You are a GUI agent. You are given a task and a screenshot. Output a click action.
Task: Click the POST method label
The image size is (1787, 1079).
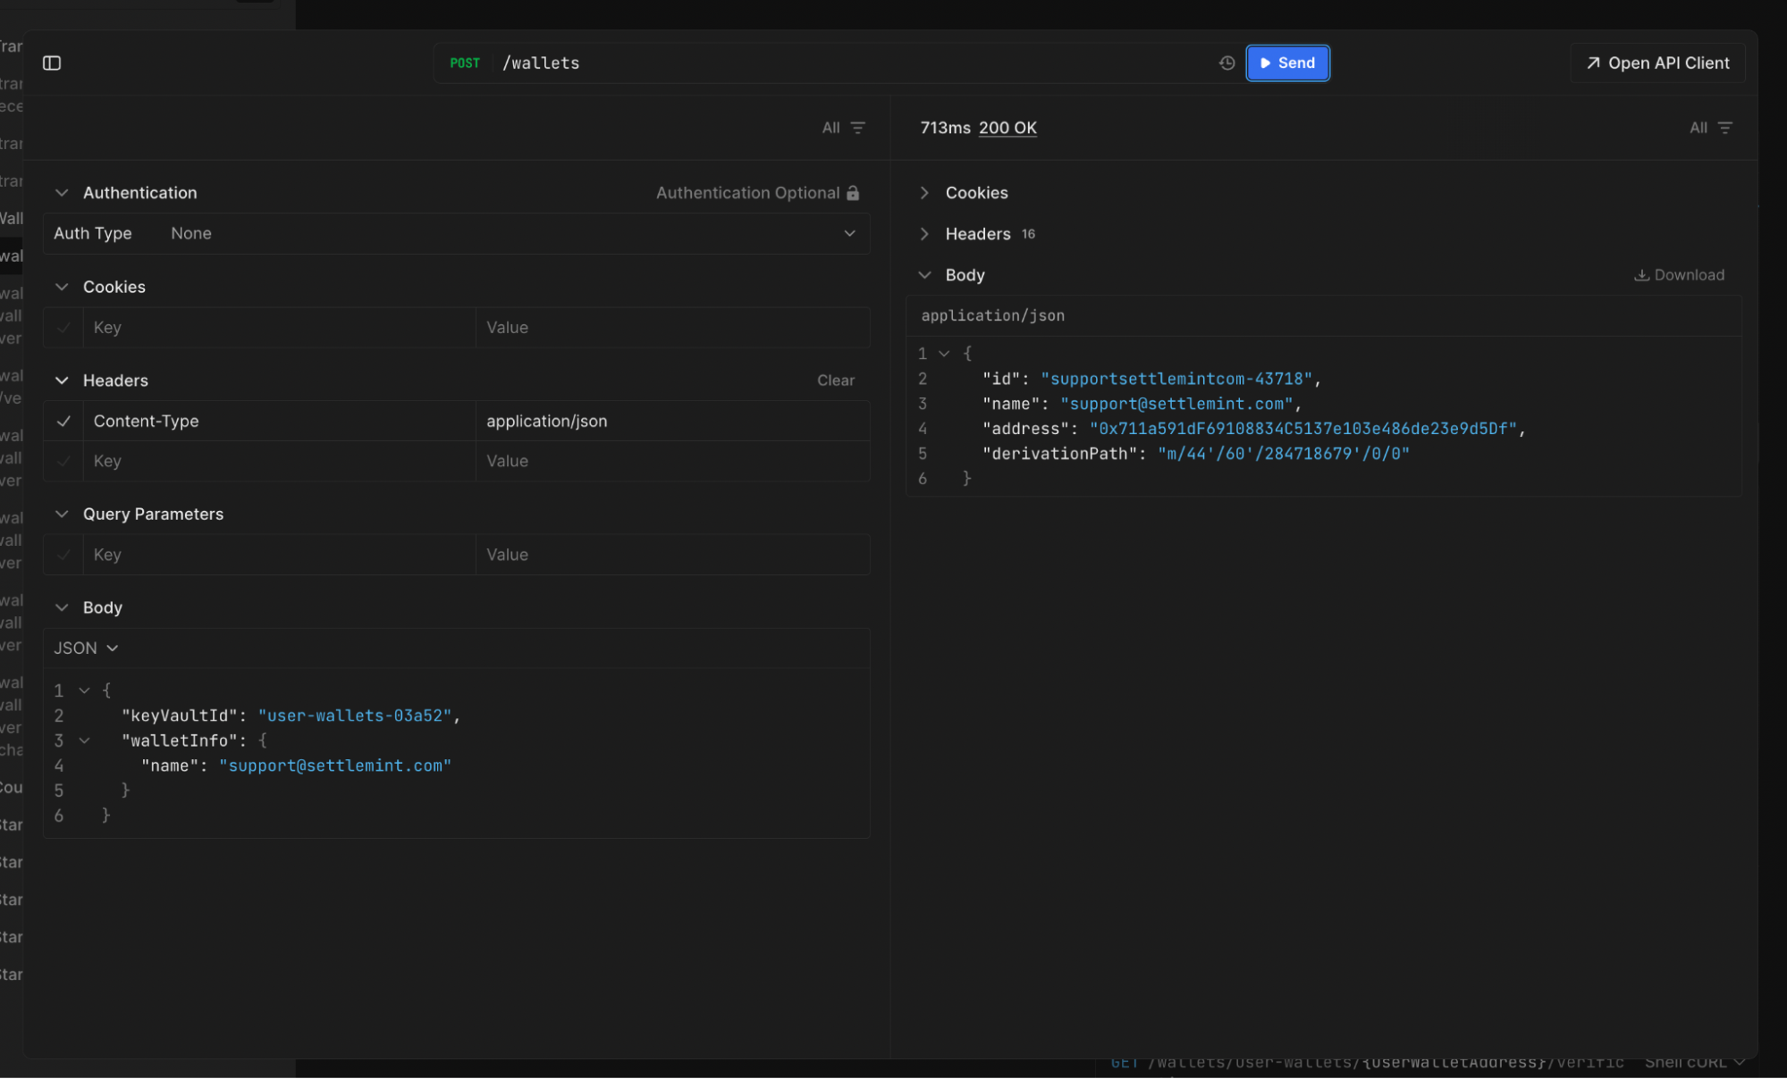465,63
